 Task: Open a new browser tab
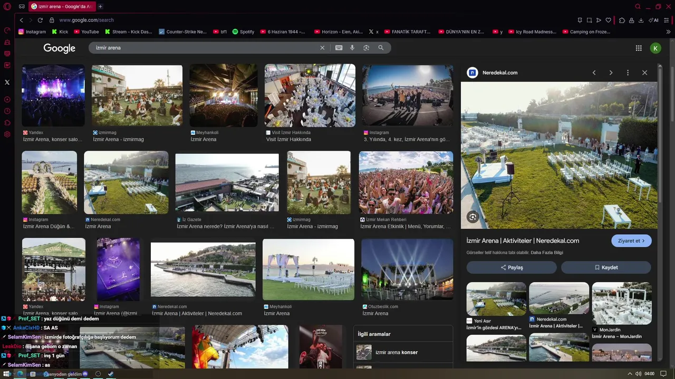click(x=100, y=6)
